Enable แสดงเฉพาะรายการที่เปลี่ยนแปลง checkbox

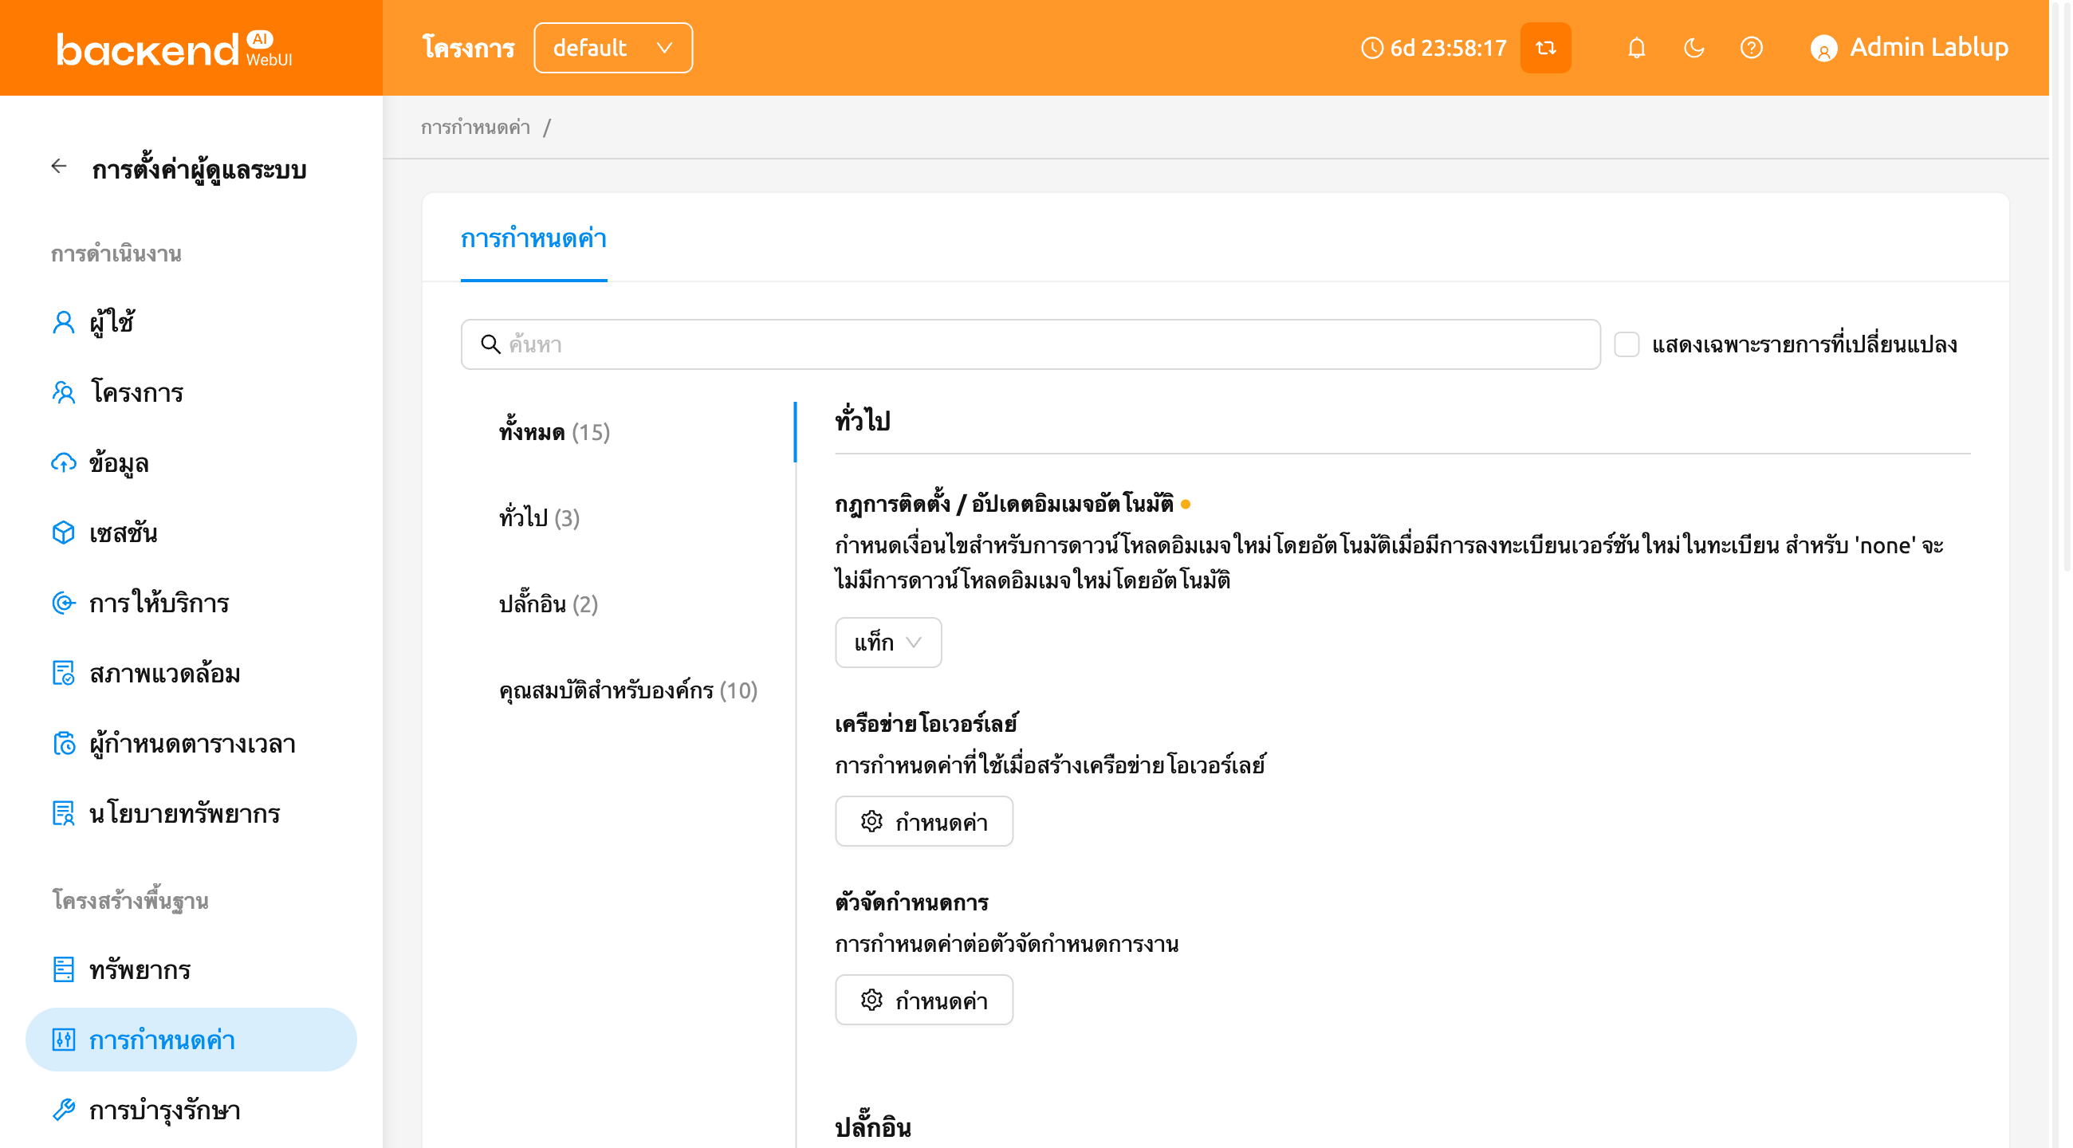click(1627, 344)
